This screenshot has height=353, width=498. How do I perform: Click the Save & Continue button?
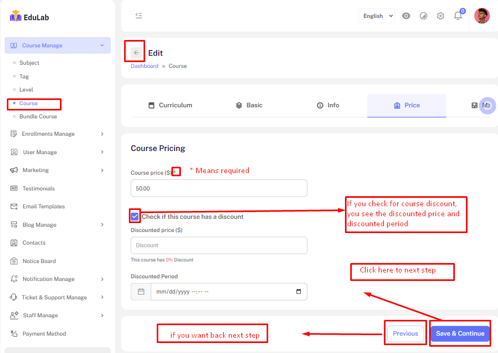pyautogui.click(x=460, y=334)
